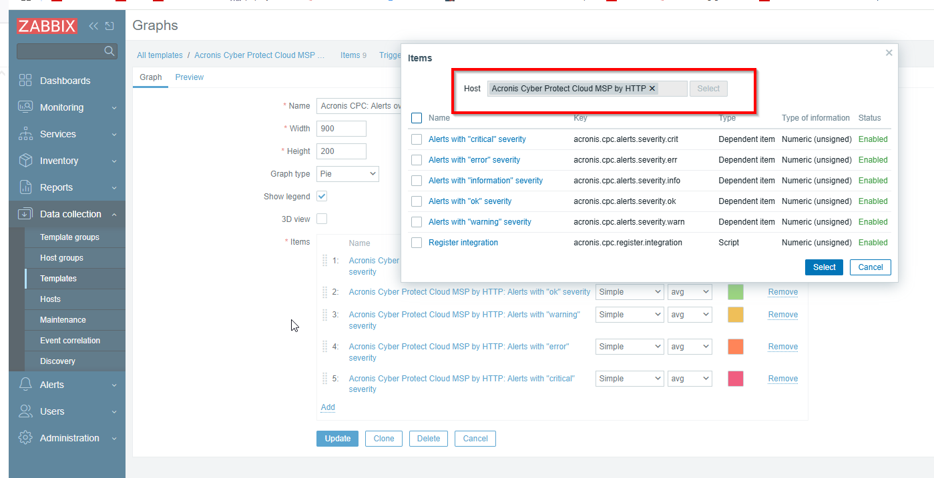Viewport: 934px width, 478px height.
Task: Click the Update button
Action: click(x=337, y=439)
